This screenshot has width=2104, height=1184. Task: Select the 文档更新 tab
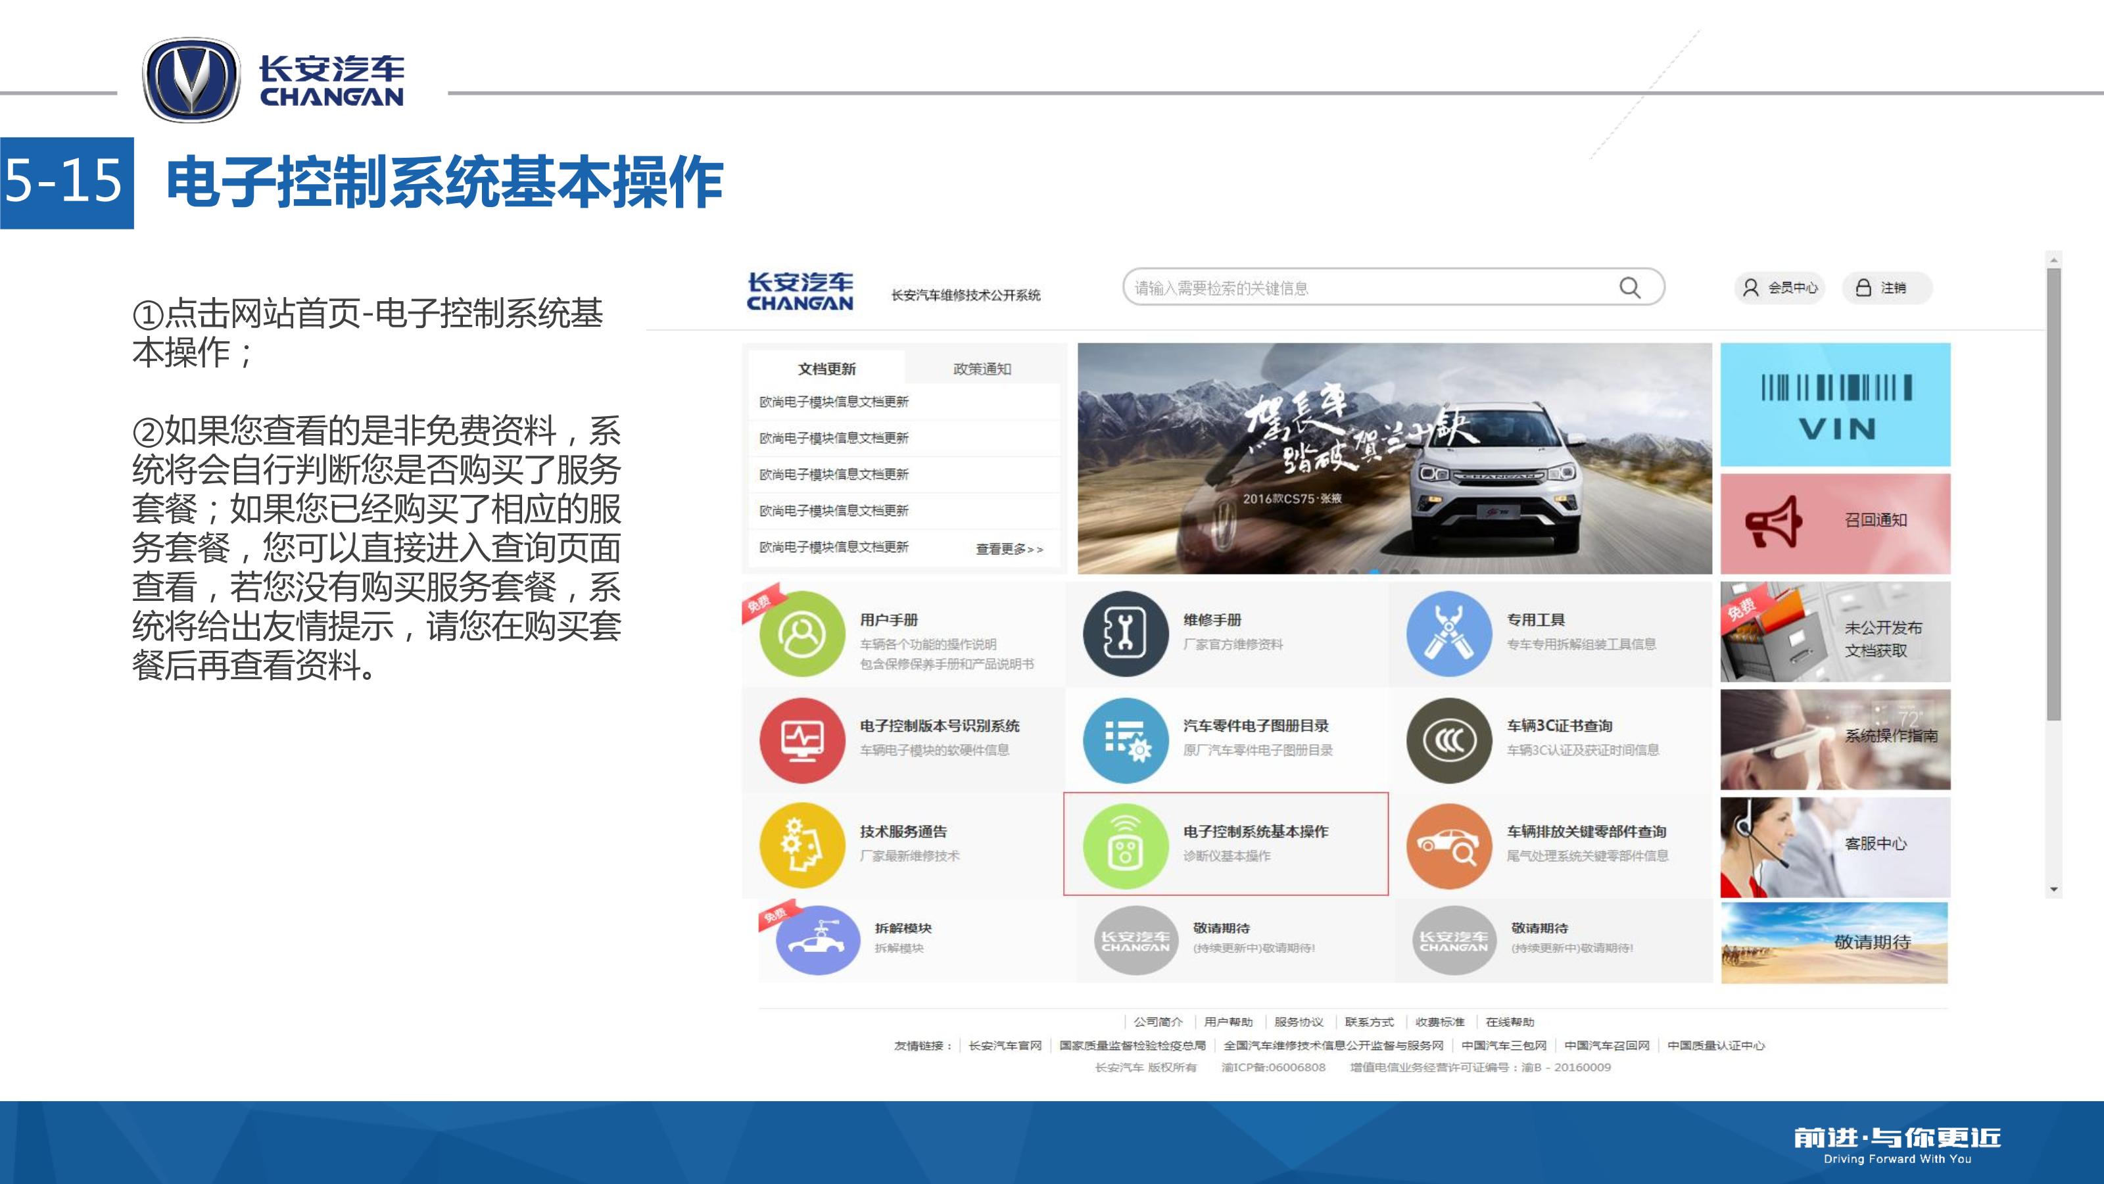coord(826,369)
